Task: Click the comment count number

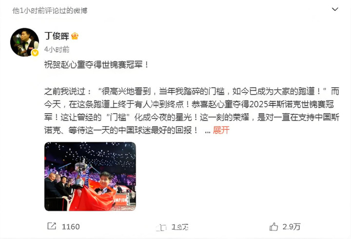Action: (180, 227)
